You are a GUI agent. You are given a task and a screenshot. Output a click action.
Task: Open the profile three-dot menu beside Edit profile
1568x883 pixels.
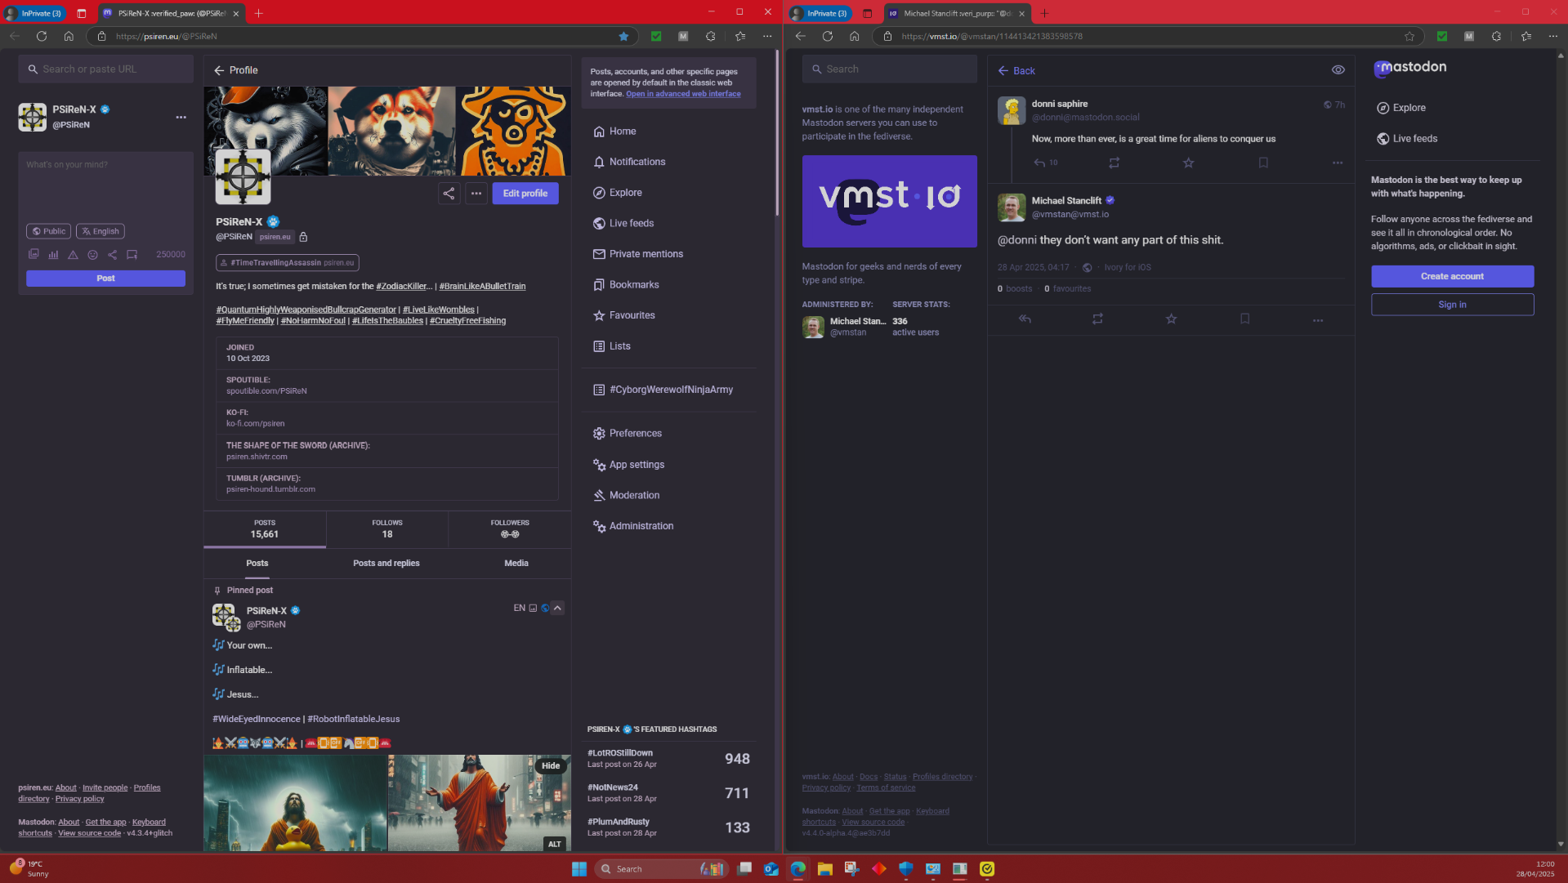pos(476,194)
